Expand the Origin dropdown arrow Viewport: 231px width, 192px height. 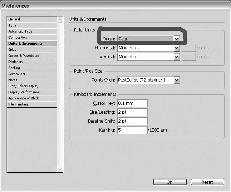pos(177,39)
